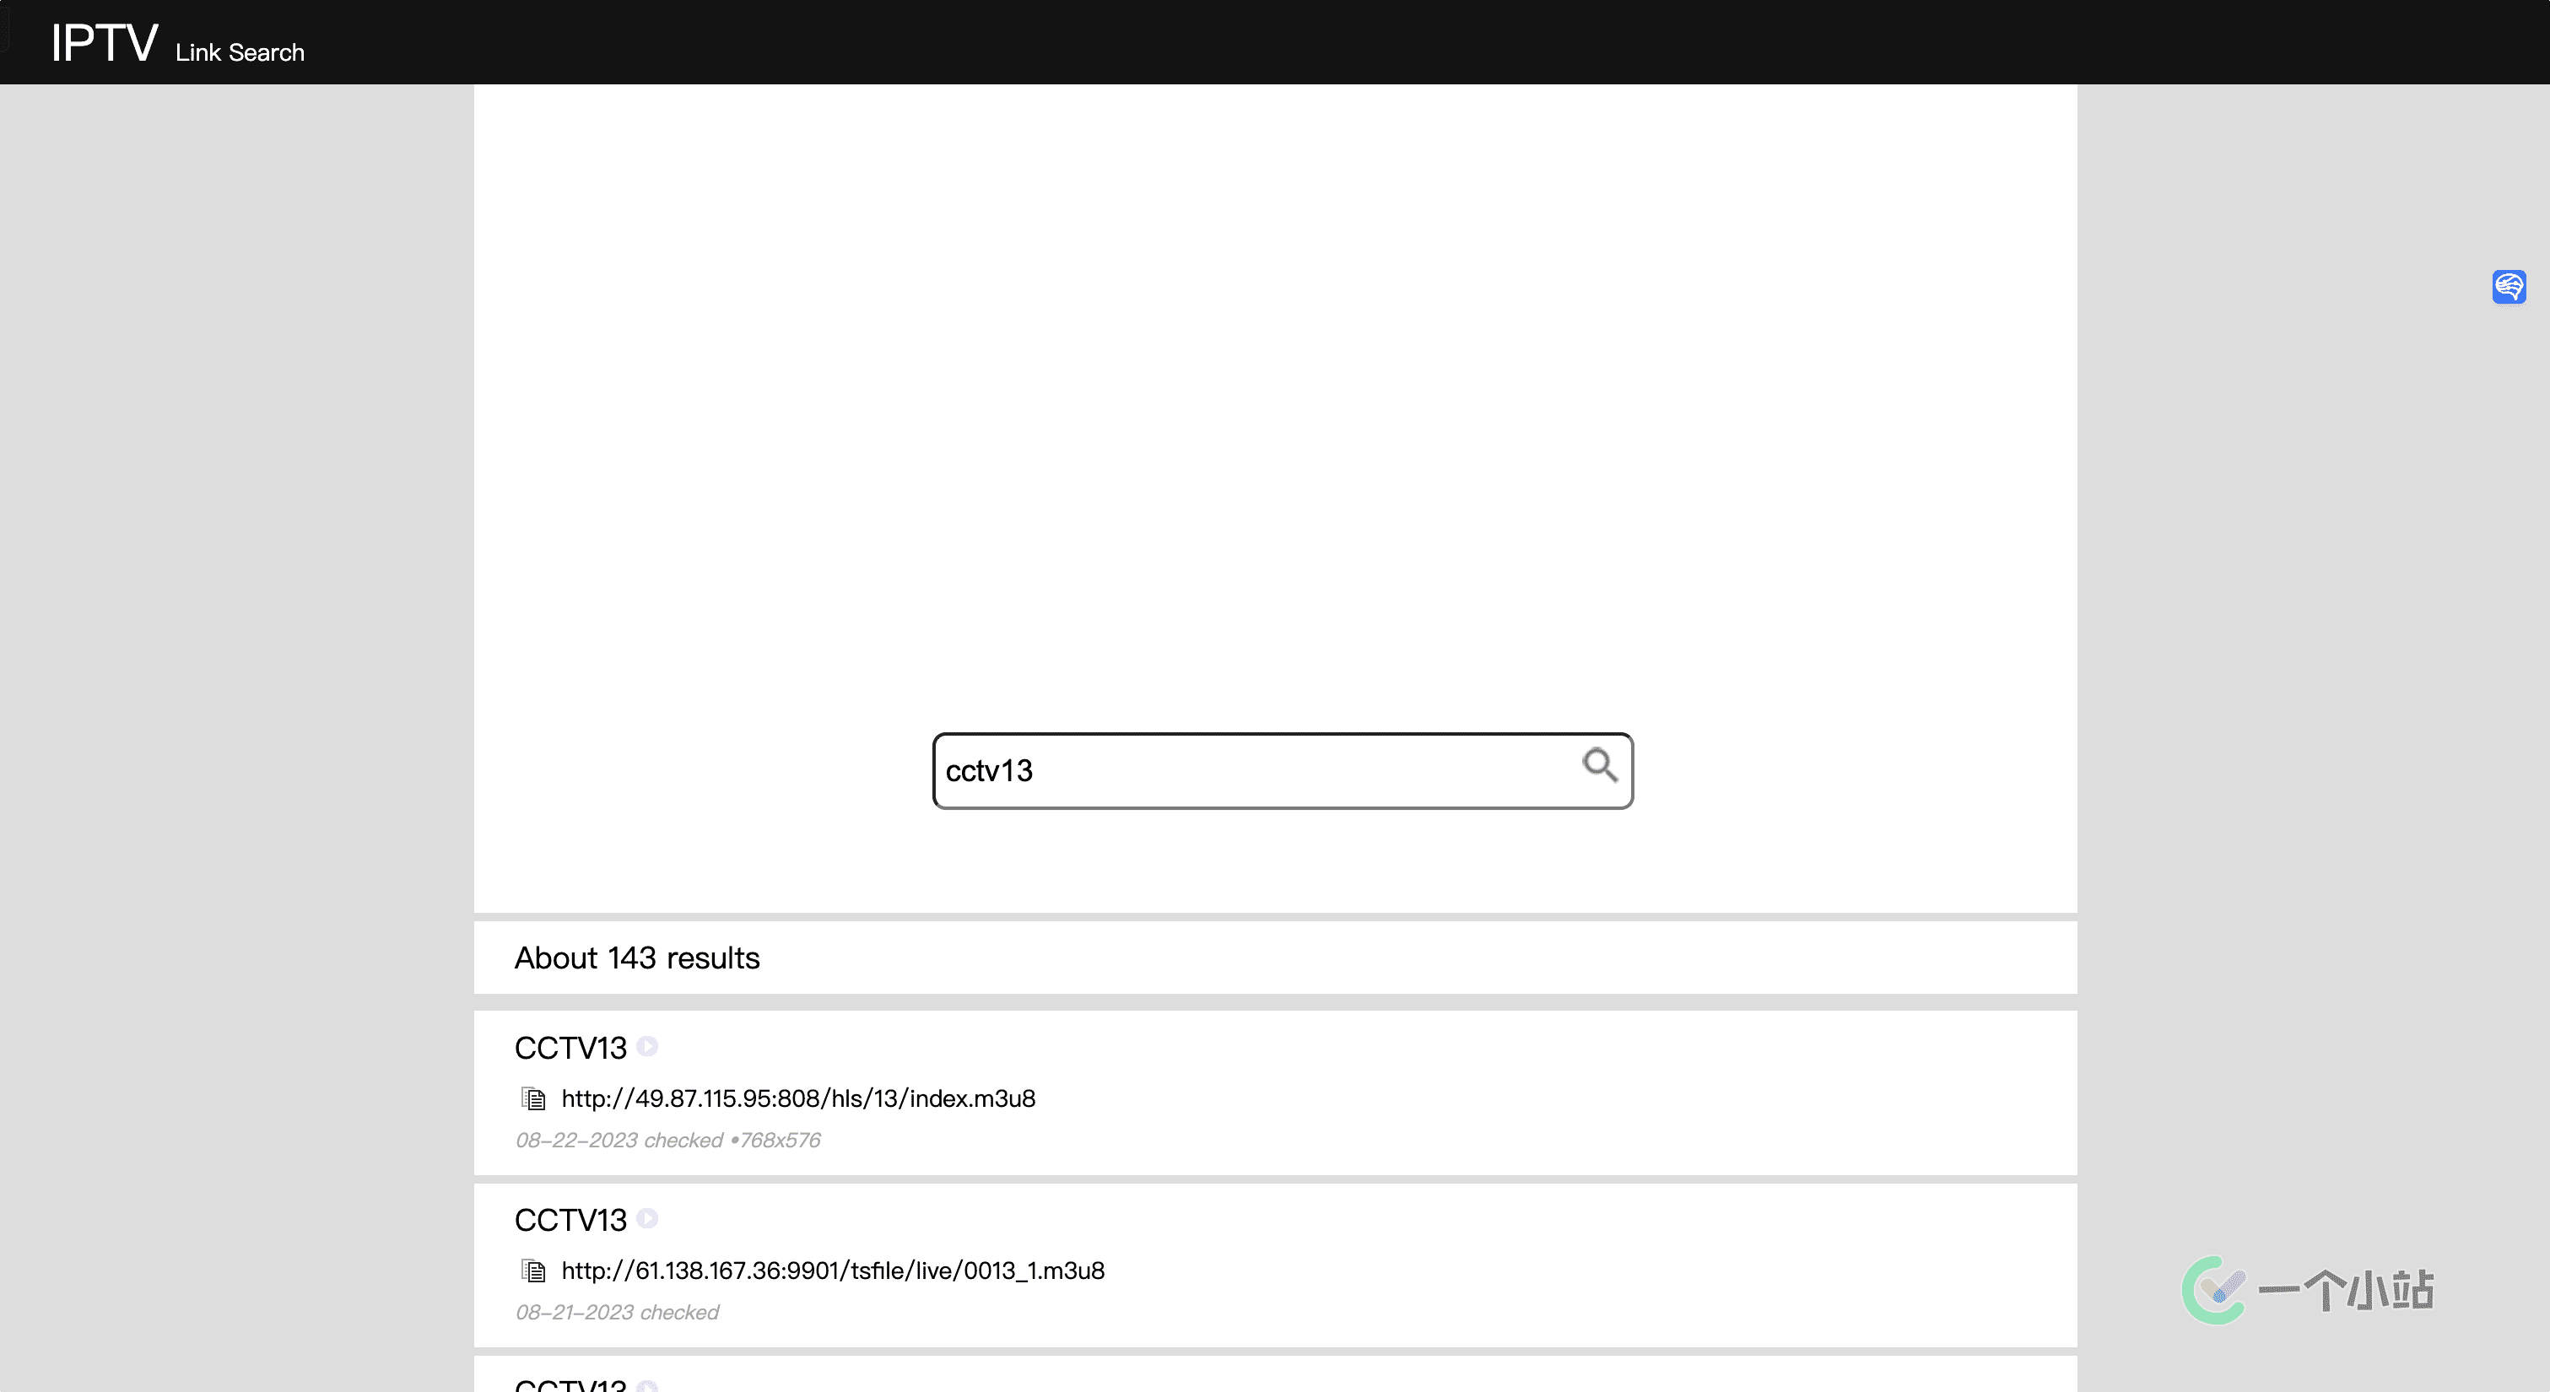This screenshot has height=1392, width=2550.
Task: Click the 08-22-2023 checked date label
Action: pos(619,1140)
